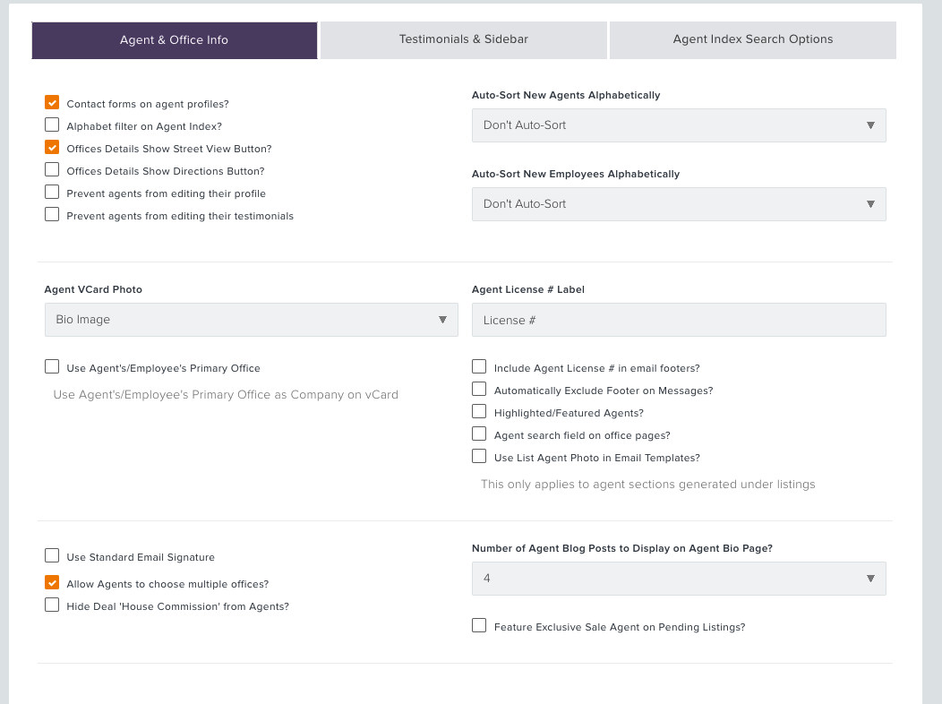This screenshot has width=942, height=704.
Task: Open the Agent VCard Photo dropdown
Action: click(x=251, y=320)
